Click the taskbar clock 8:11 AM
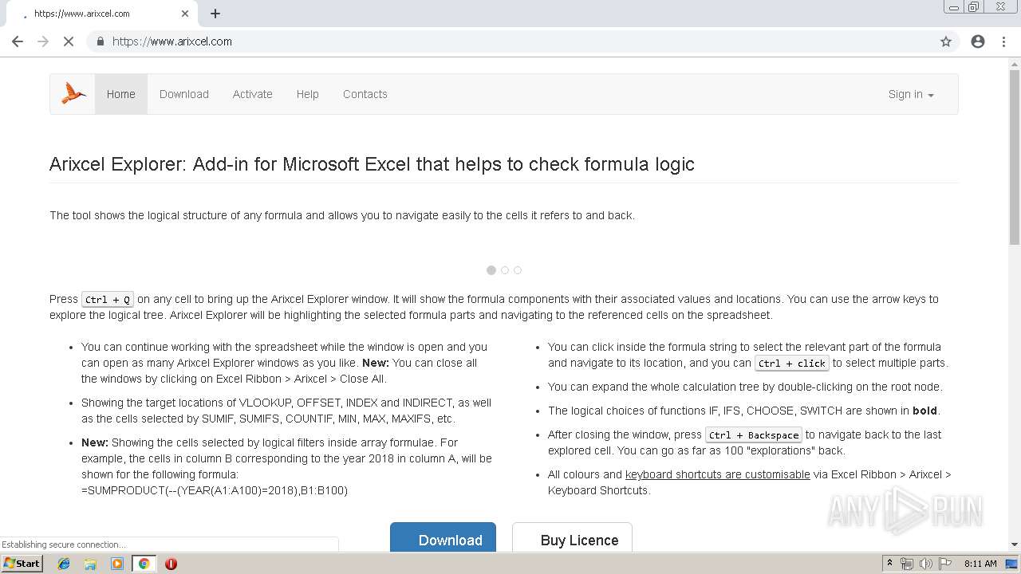Image resolution: width=1021 pixels, height=574 pixels. pos(980,564)
